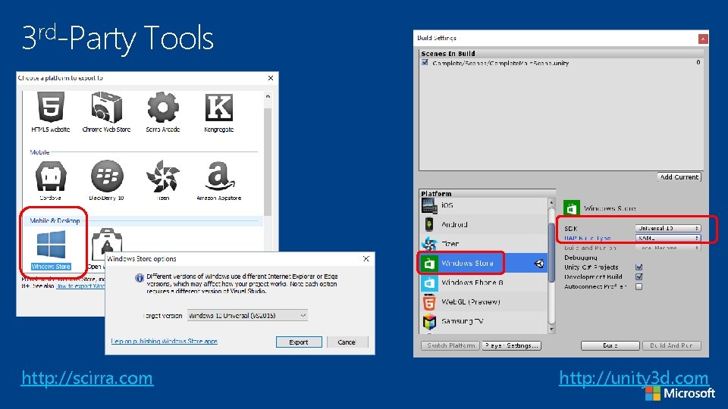Select Windows Phone 8 platform
Image resolution: width=728 pixels, height=409 pixels.
(x=484, y=283)
